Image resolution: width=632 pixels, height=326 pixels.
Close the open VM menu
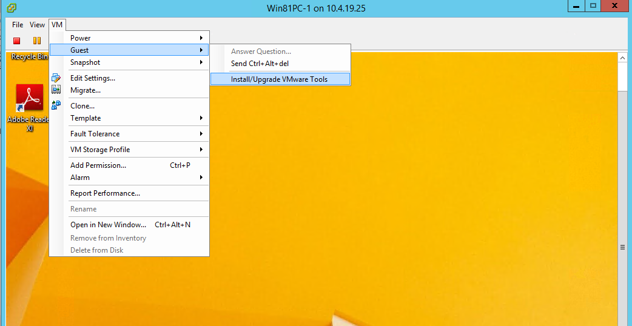click(57, 25)
